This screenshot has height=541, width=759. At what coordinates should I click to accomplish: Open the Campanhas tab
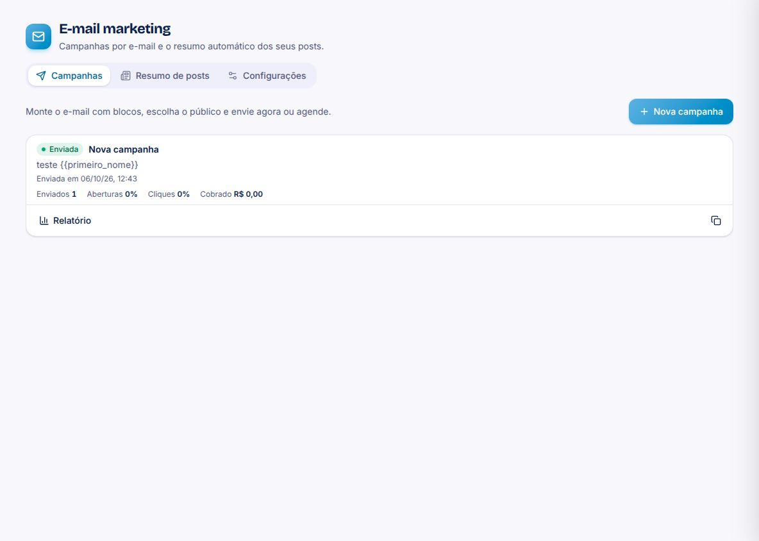69,76
